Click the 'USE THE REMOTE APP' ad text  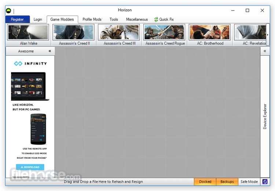35,149
